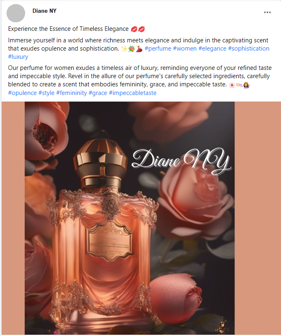The width and height of the screenshot is (281, 336).
Task: Open the #sophistication hashtag
Action: pyautogui.click(x=248, y=49)
